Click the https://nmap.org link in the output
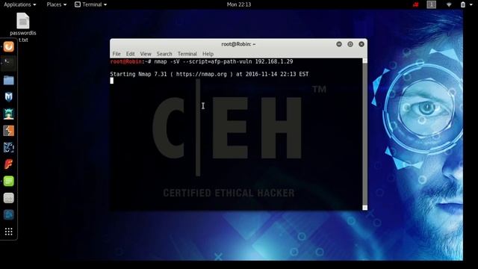 202,74
